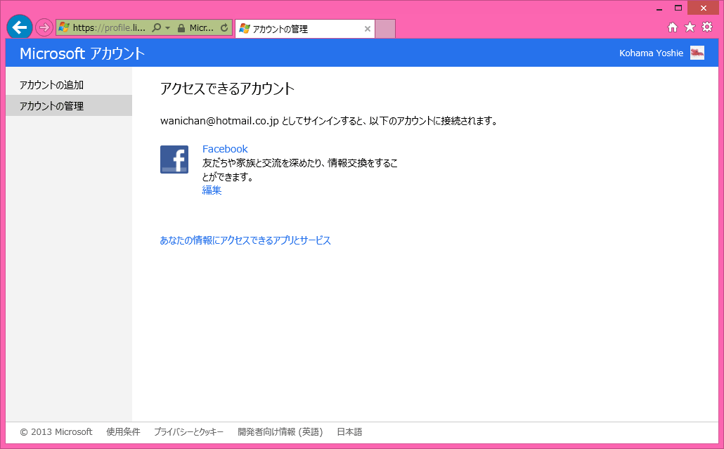Open アカウントの追加 in sidebar
The width and height of the screenshot is (724, 449).
pos(69,85)
